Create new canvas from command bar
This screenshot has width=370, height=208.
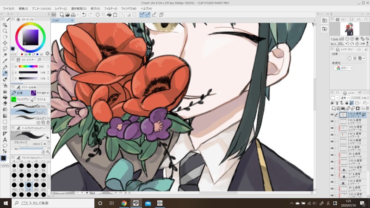(62, 15)
